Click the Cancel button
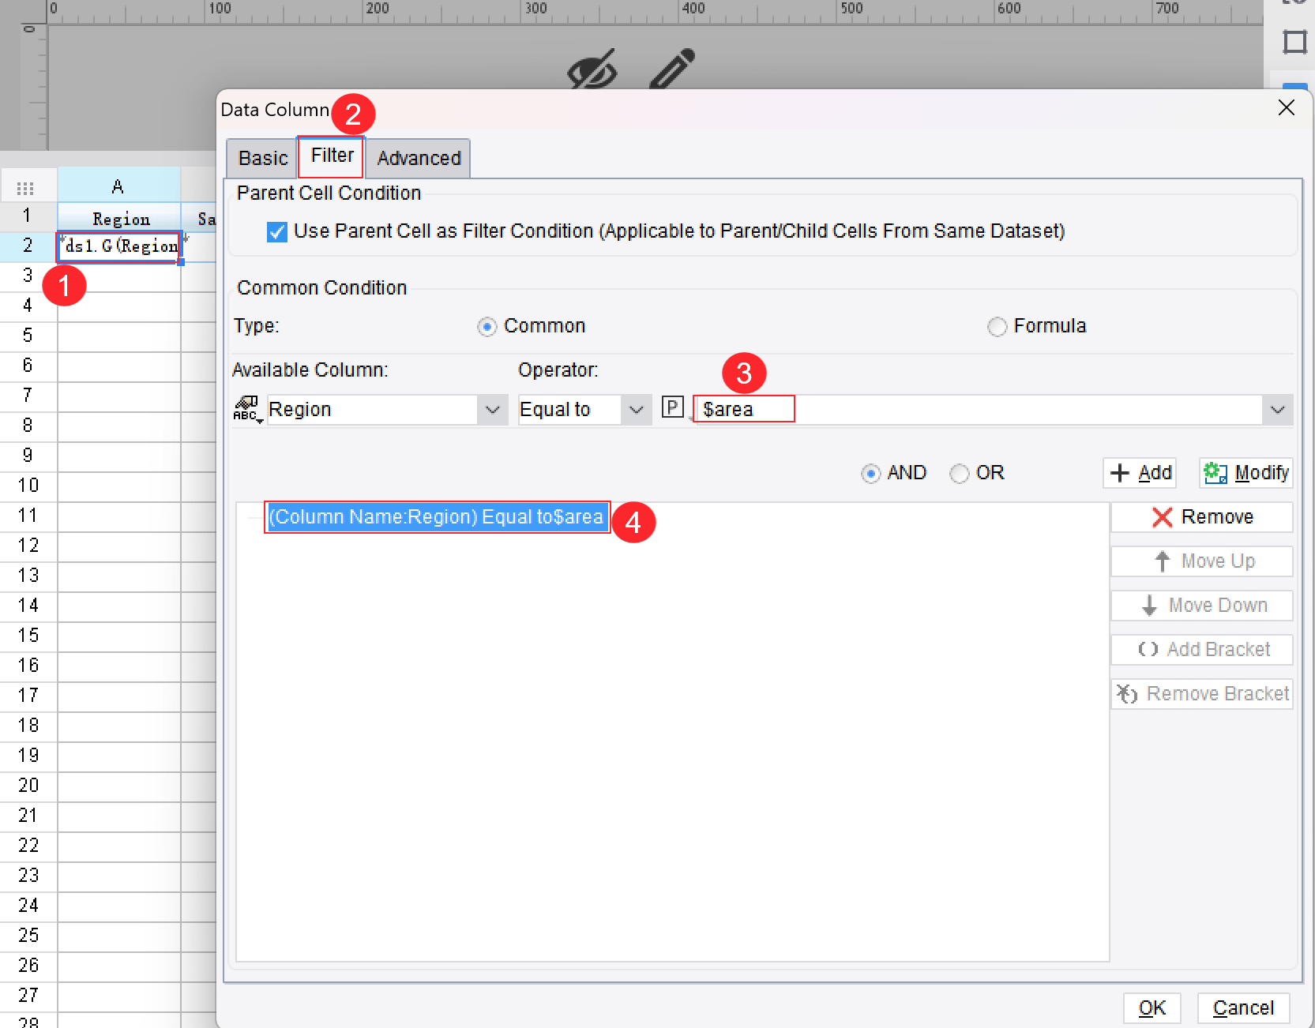Viewport: 1315px width, 1028px height. 1243,1008
